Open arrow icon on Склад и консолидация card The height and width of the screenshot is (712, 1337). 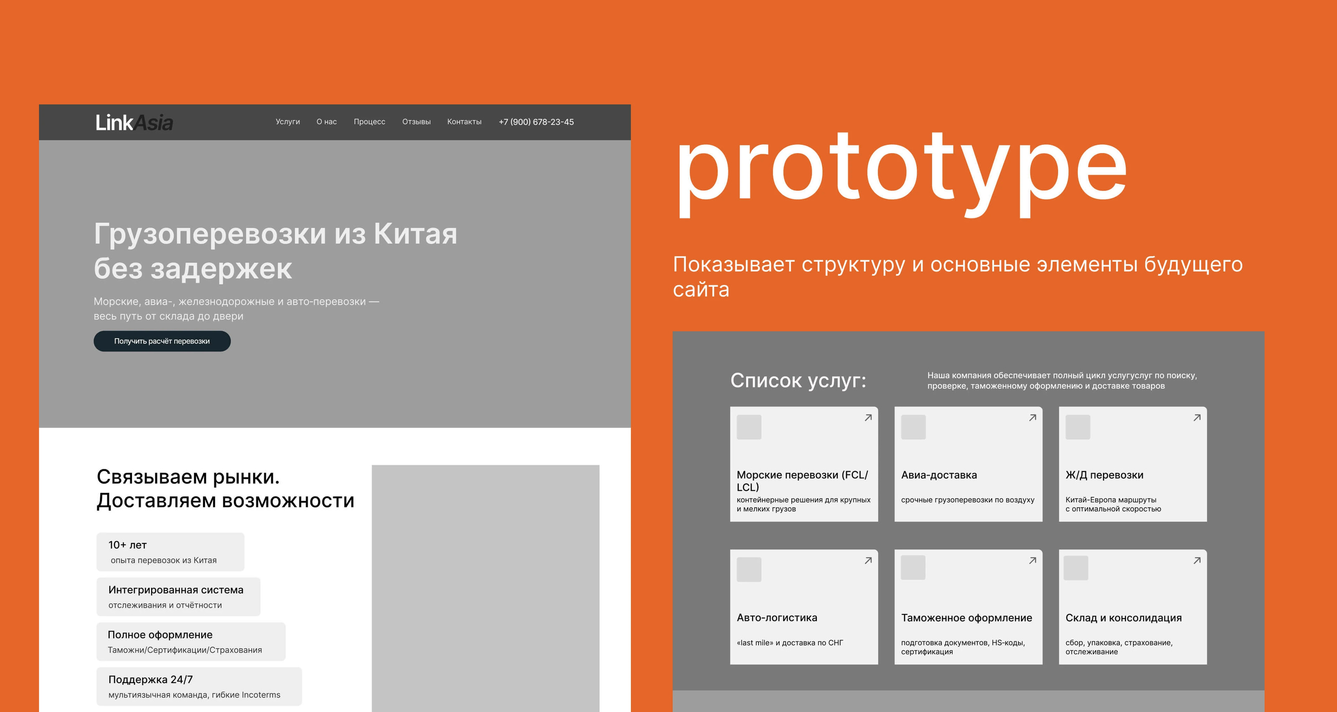click(x=1197, y=560)
